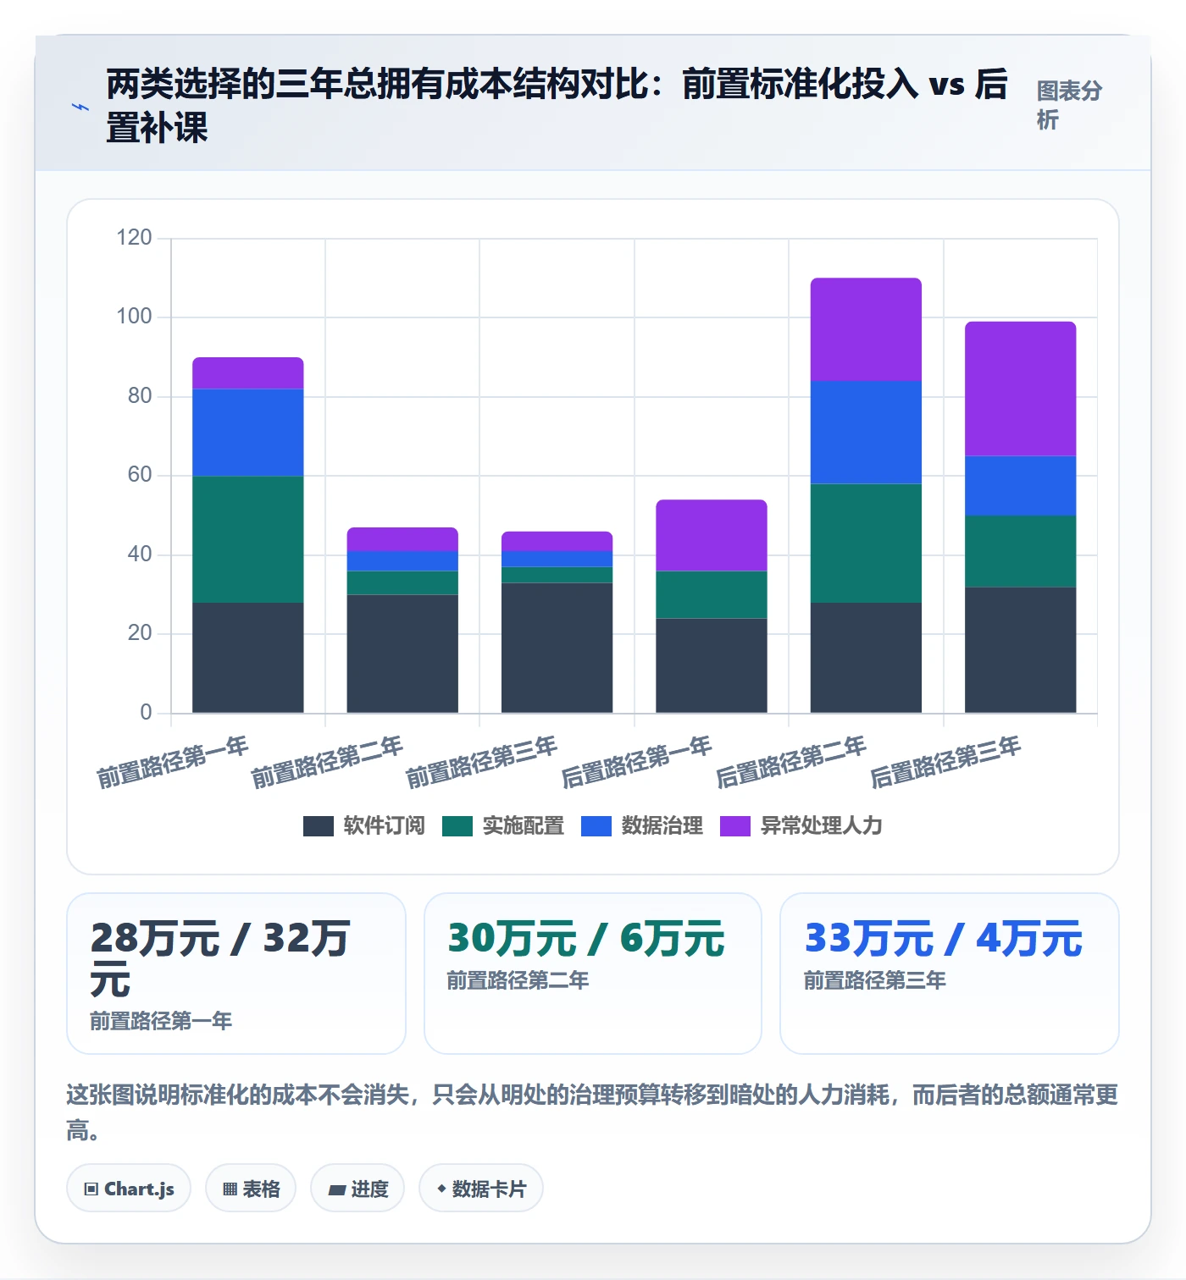Click the lightning bolt icon beside the title
Viewport: 1186px width, 1280px height.
coord(80,107)
